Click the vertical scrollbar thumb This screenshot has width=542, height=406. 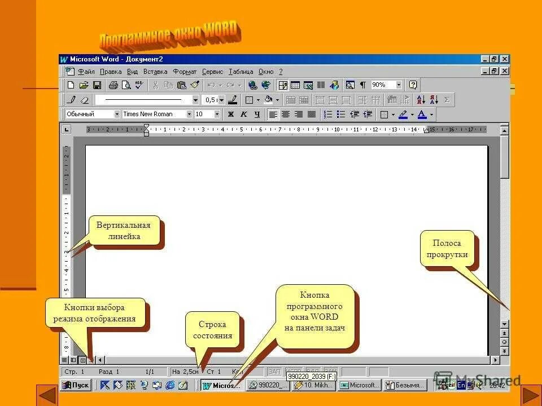(504, 157)
